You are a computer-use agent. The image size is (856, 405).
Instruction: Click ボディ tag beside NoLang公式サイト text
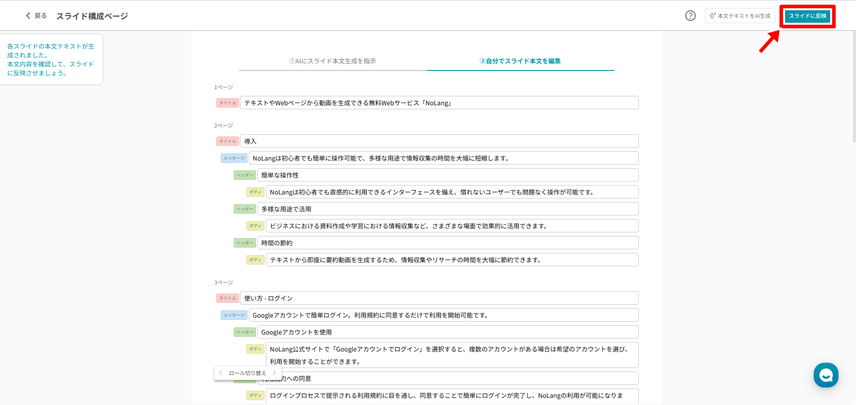[x=255, y=349]
